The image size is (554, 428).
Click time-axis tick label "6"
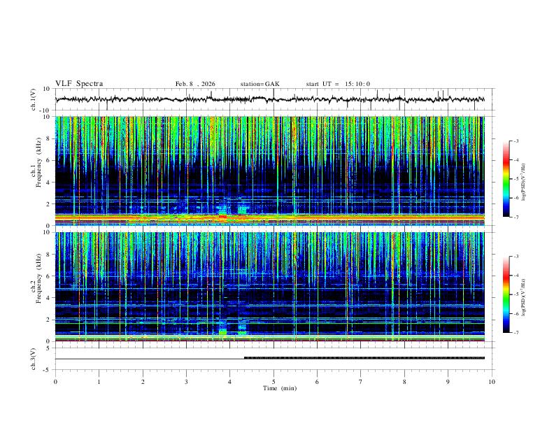coord(318,382)
